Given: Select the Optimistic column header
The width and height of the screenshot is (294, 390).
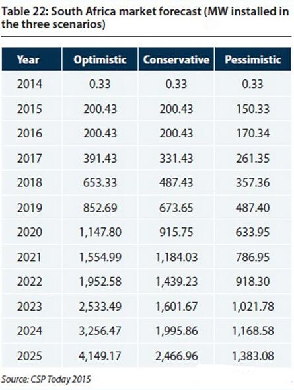Looking at the screenshot, I should pos(100,59).
